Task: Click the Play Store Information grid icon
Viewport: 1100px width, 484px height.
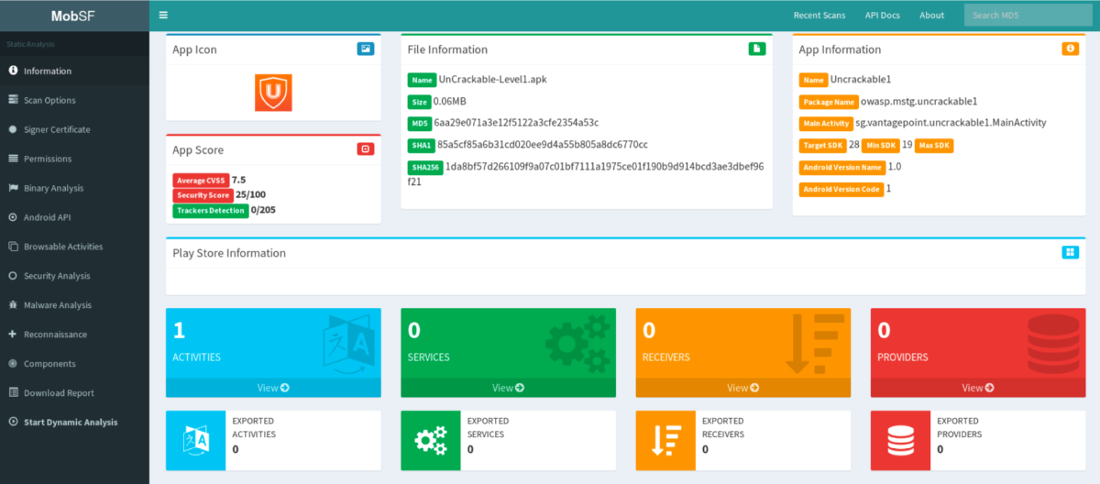Action: pyautogui.click(x=1069, y=252)
